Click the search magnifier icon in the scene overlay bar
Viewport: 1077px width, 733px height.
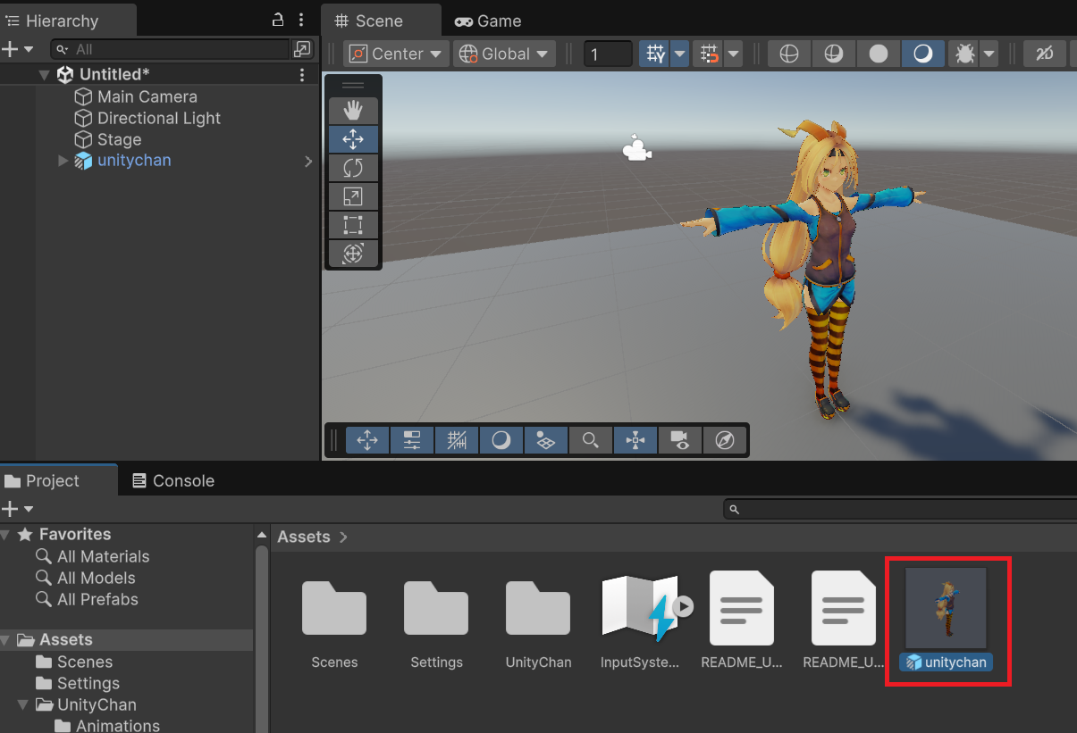[x=590, y=440]
